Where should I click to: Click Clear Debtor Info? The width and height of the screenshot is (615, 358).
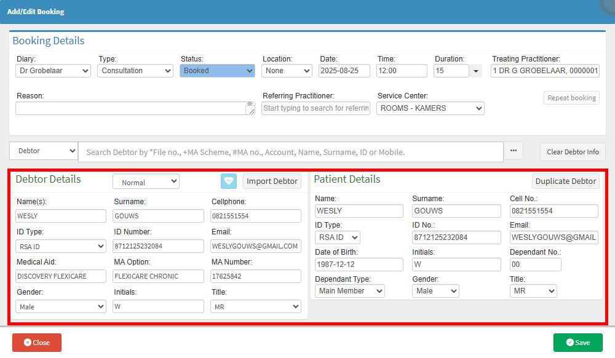(x=573, y=152)
